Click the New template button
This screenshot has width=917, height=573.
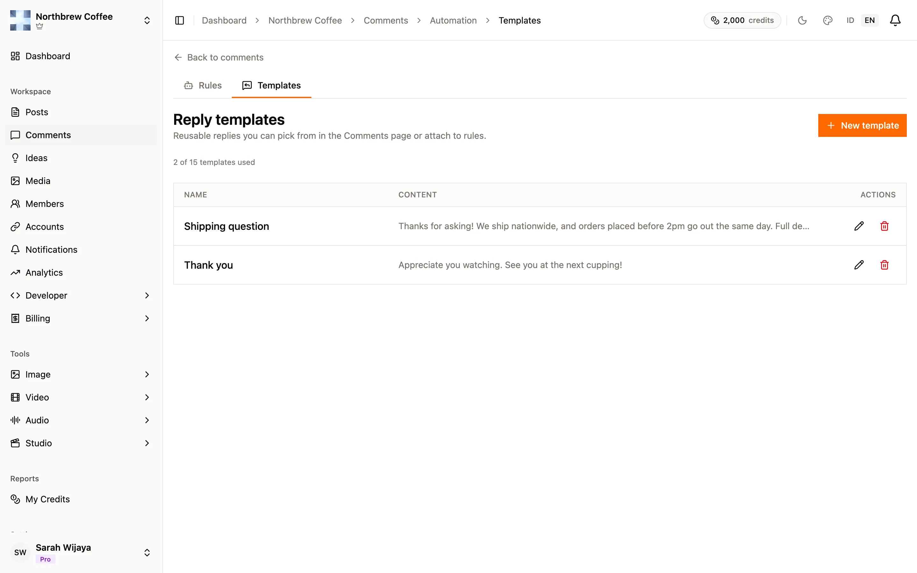tap(862, 125)
